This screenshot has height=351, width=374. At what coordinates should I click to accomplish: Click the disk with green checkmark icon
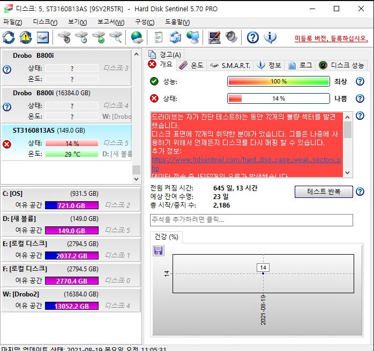(99, 37)
